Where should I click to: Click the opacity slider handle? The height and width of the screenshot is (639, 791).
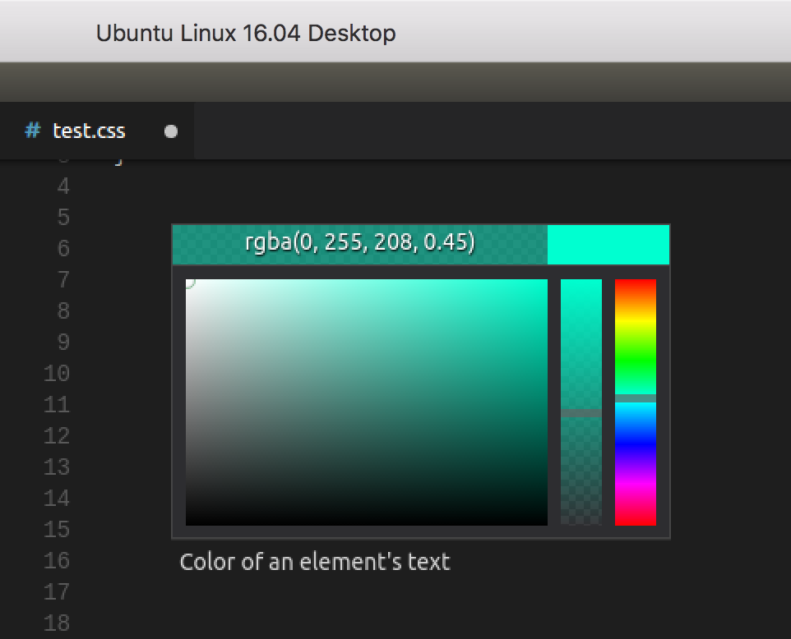(x=581, y=413)
